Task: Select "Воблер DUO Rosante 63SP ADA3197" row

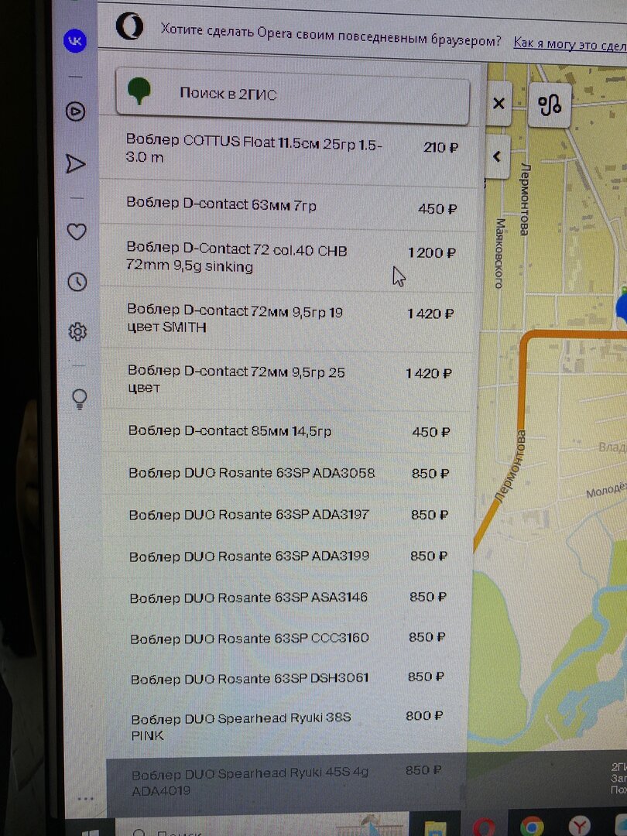Action: coord(288,515)
